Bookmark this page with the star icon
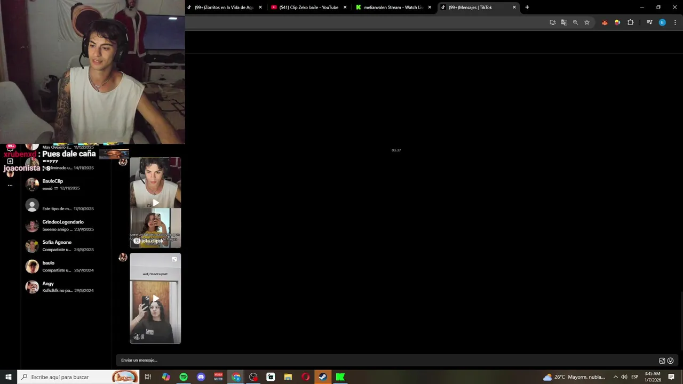Screen dimensions: 683x384 tap(587, 22)
